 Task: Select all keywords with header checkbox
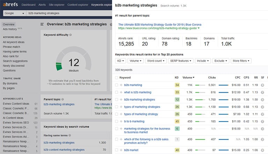click(x=117, y=78)
